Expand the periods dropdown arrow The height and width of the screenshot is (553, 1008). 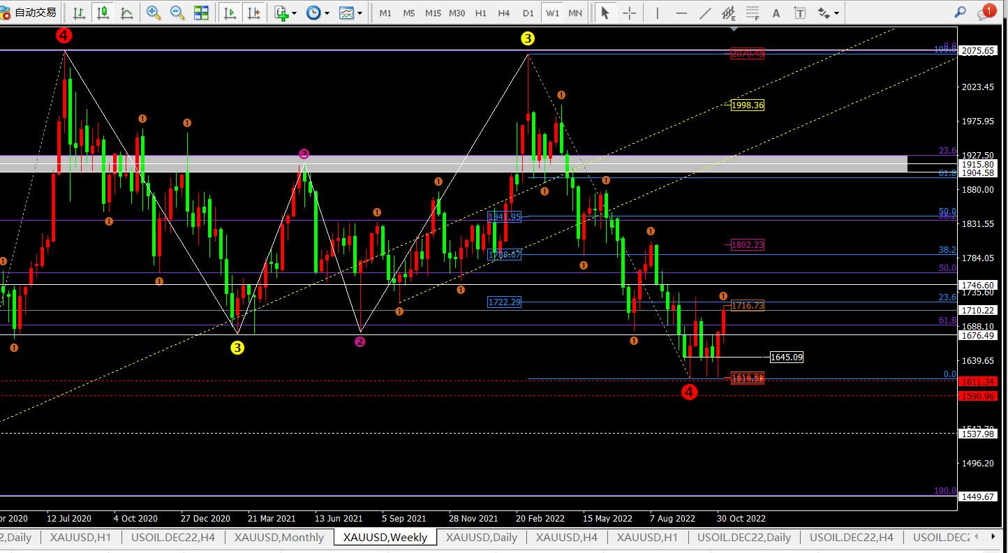pyautogui.click(x=327, y=13)
